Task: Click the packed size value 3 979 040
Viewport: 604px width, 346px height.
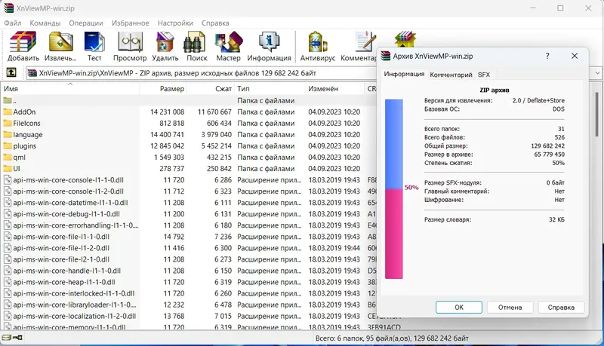Action: click(x=217, y=134)
